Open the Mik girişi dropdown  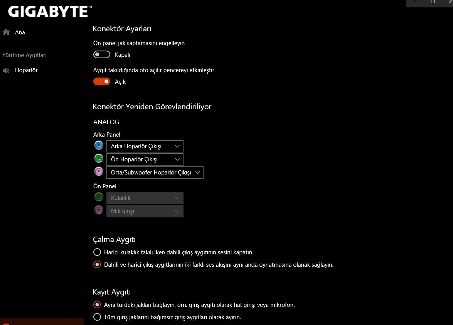click(145, 211)
